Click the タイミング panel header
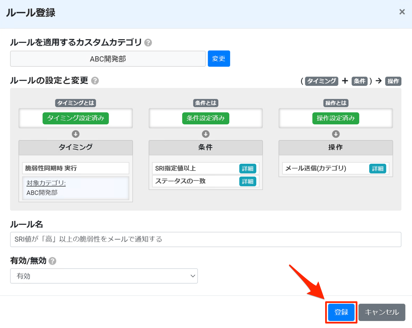Screen dimensions: 412x328 point(76,147)
